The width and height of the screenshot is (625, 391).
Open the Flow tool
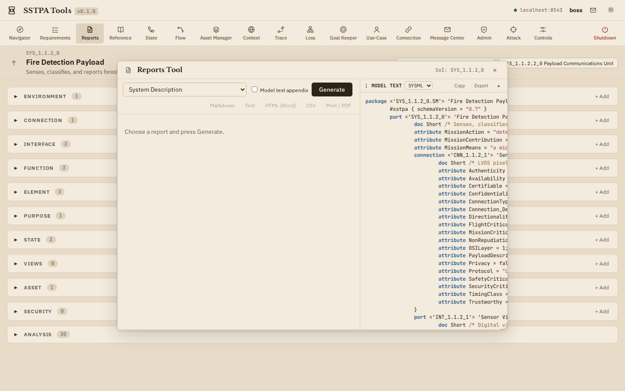pos(181,33)
